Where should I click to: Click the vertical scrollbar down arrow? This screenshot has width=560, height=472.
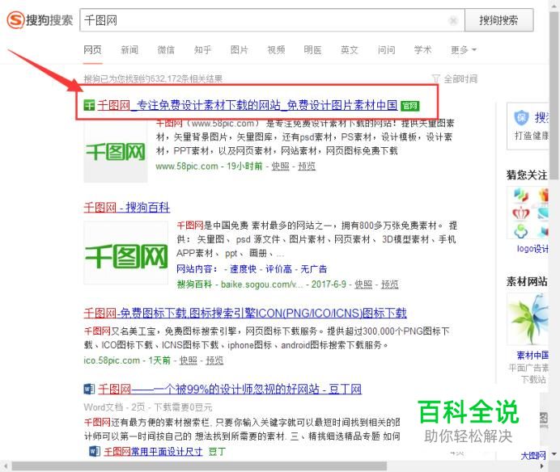coord(554,454)
